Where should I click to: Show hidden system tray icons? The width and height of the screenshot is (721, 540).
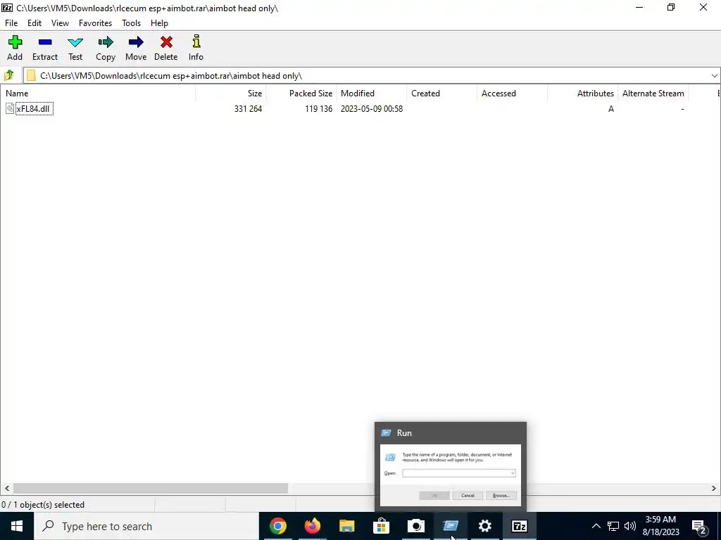pyautogui.click(x=596, y=526)
